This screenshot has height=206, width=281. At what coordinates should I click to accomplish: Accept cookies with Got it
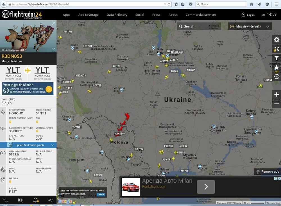[101, 194]
